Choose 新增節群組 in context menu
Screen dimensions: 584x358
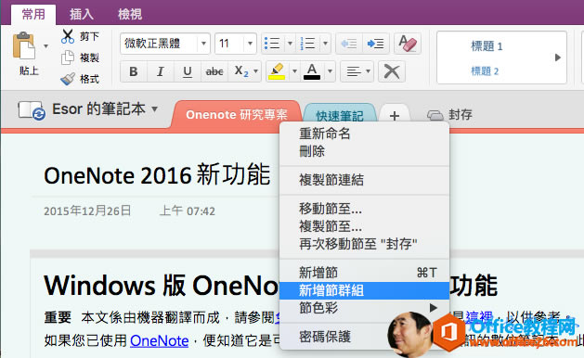(x=364, y=290)
